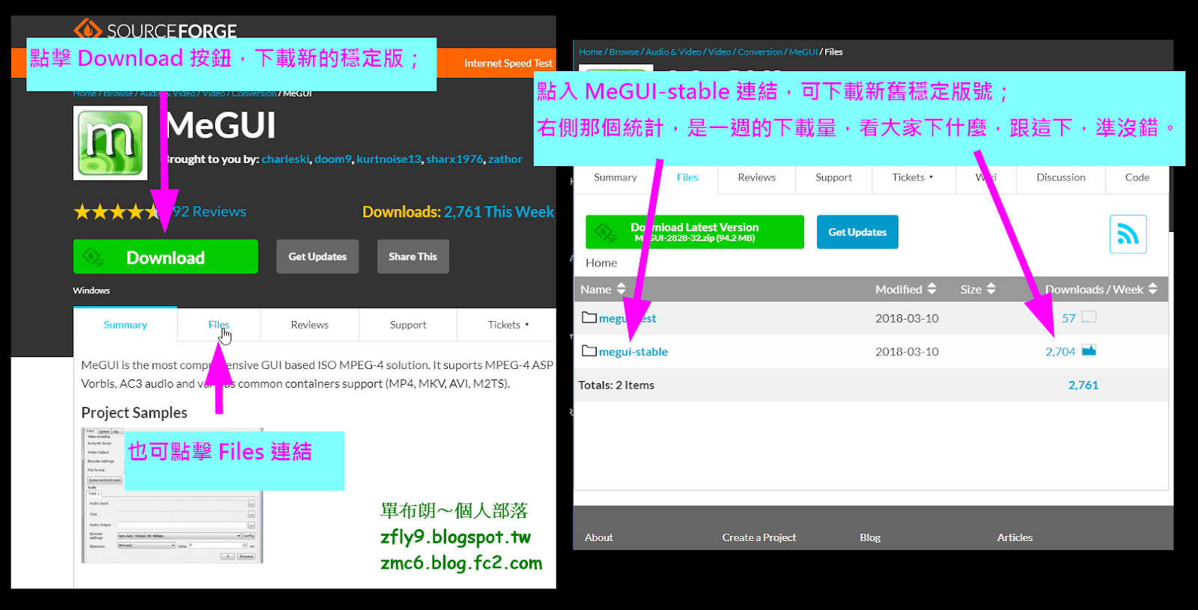This screenshot has width=1198, height=610.
Task: Sort by Name column arrows
Action: click(x=621, y=289)
